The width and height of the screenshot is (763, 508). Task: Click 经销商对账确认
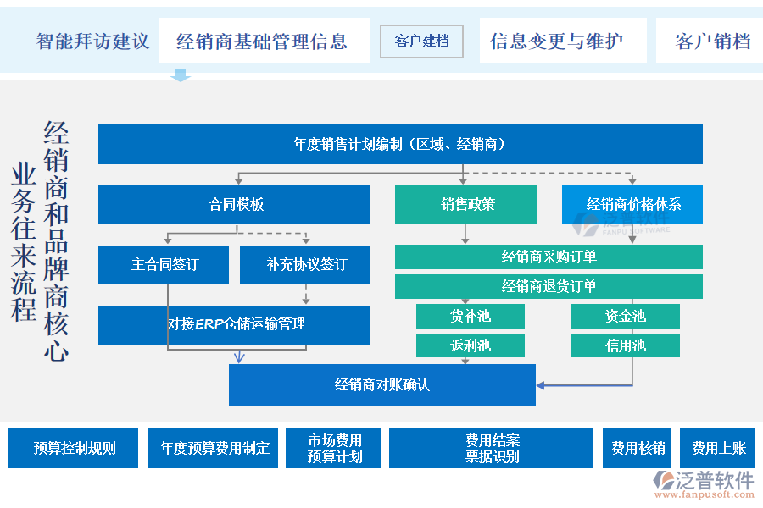[381, 384]
